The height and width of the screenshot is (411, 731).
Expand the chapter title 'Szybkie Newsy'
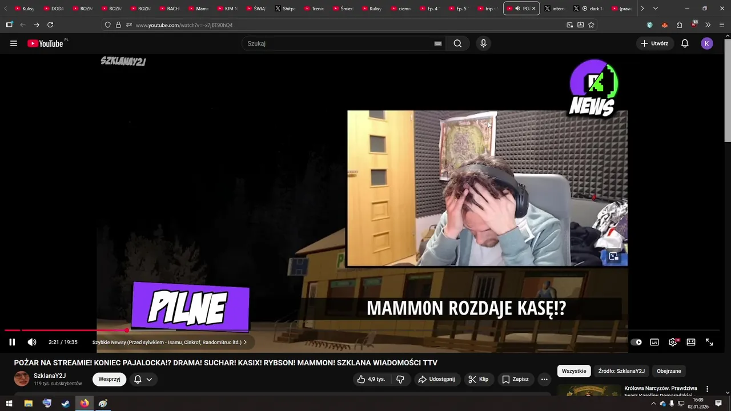tap(170, 342)
